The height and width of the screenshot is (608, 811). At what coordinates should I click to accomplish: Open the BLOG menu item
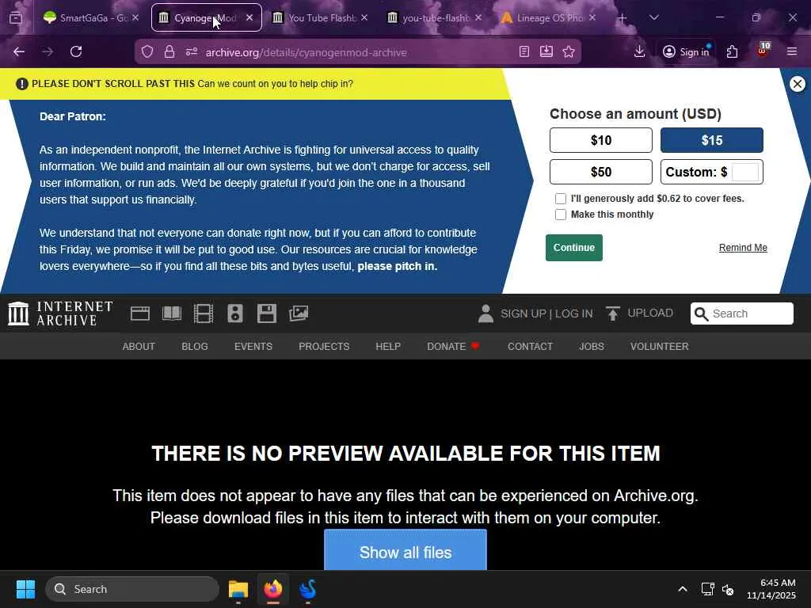click(x=195, y=347)
